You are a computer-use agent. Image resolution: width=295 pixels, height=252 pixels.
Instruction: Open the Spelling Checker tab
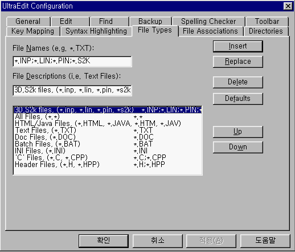pyautogui.click(x=208, y=22)
